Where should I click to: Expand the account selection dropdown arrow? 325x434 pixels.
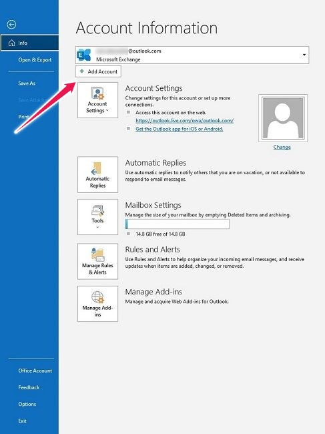coord(304,55)
